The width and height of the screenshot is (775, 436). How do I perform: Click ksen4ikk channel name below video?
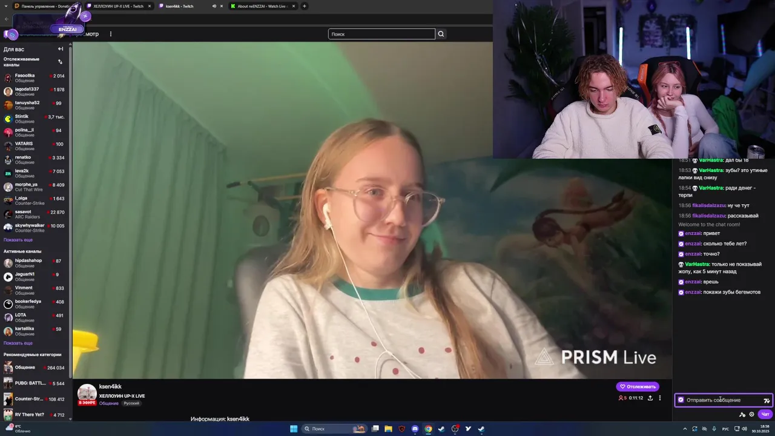110,386
